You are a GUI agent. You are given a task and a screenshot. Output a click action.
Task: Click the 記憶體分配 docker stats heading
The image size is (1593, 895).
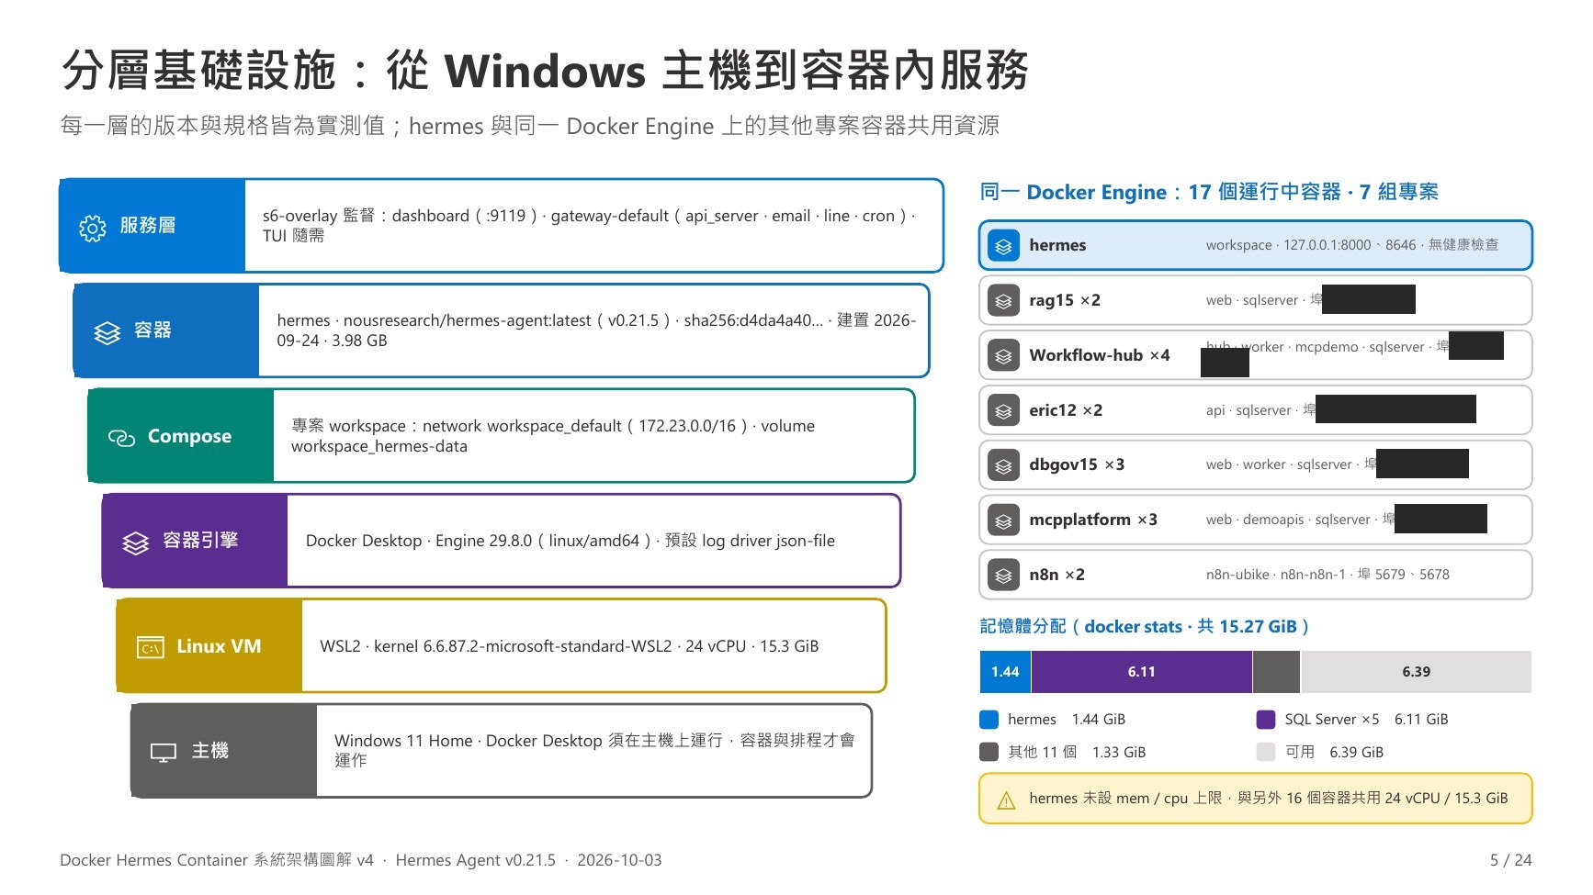pyautogui.click(x=1145, y=627)
